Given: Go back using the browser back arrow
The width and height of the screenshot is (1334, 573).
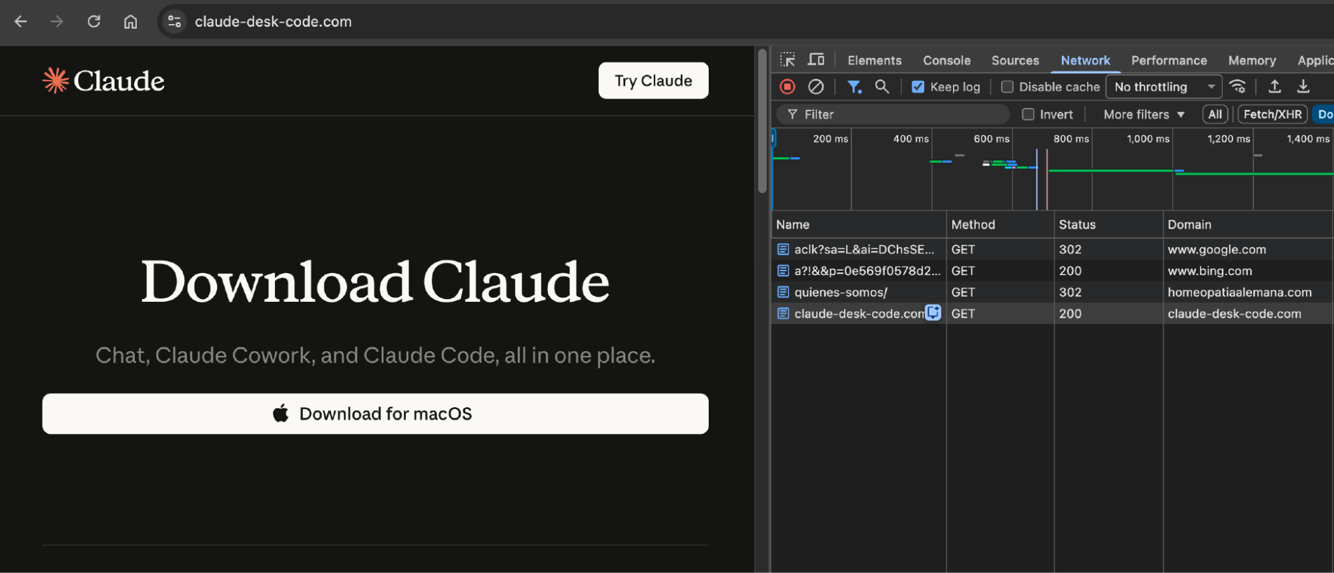Looking at the screenshot, I should click(21, 21).
